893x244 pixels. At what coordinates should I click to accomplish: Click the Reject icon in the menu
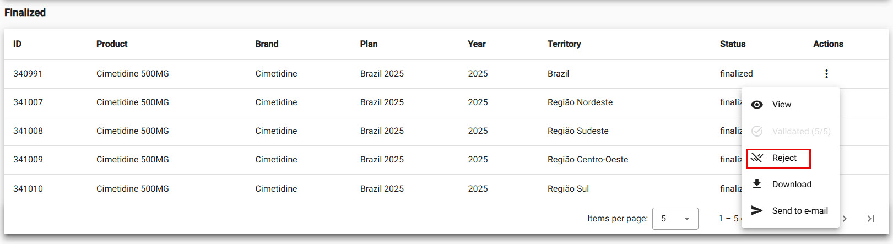click(757, 158)
